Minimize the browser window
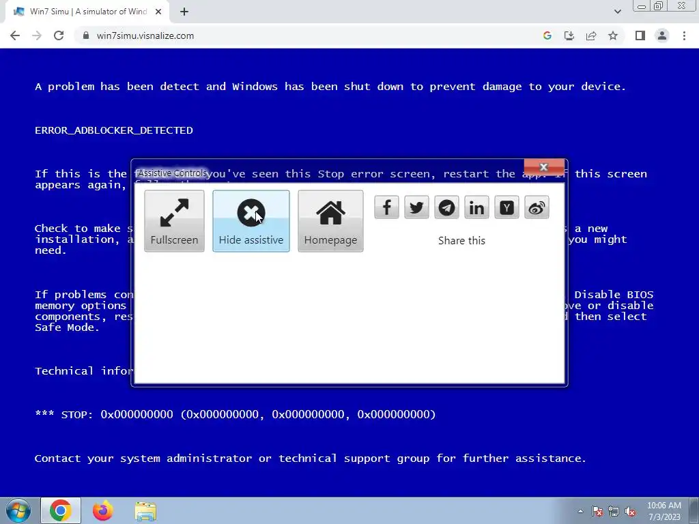The image size is (699, 524). [642, 5]
